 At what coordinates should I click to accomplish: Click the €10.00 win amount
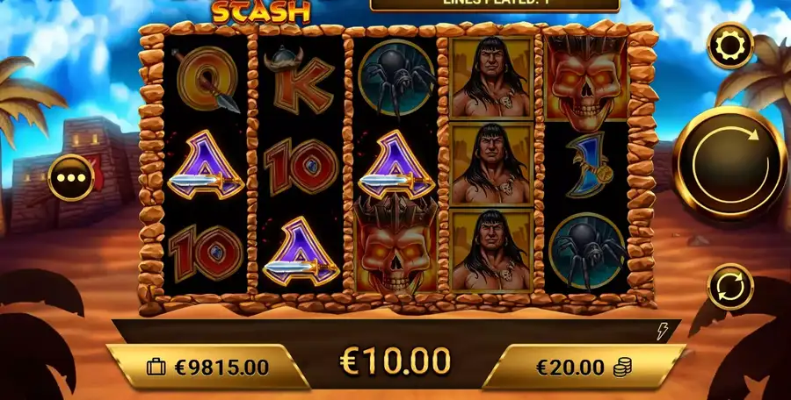[395, 361]
